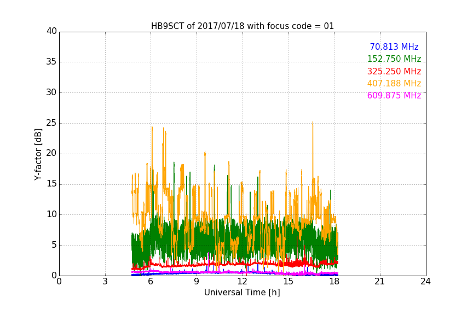Click the tallest orange peak near 25 dB
The image size is (473, 315).
click(x=313, y=122)
